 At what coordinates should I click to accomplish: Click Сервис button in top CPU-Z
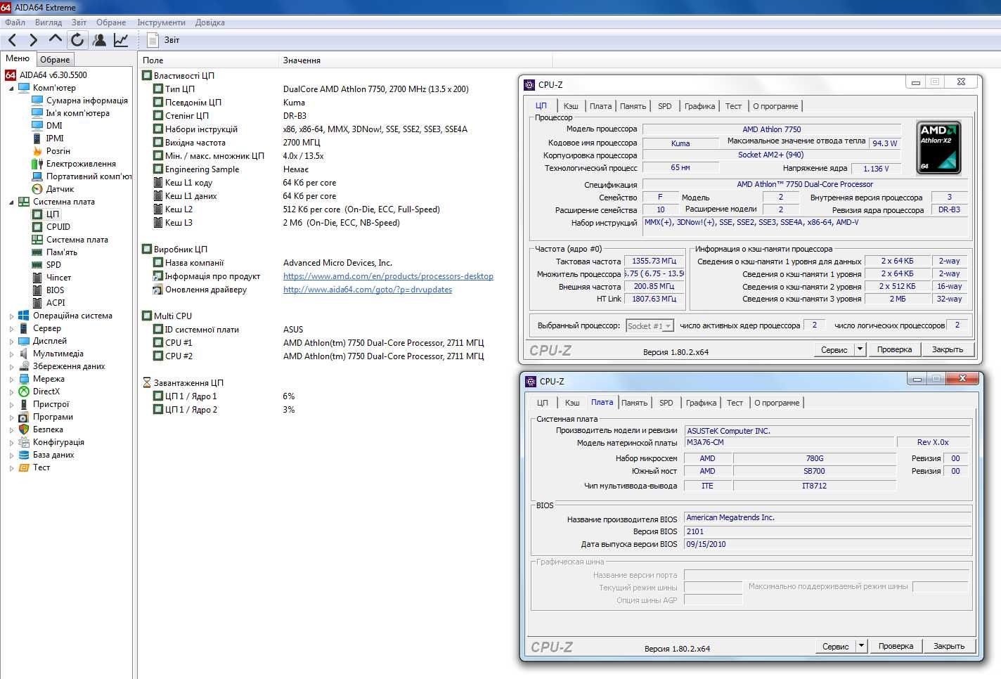[x=834, y=349]
